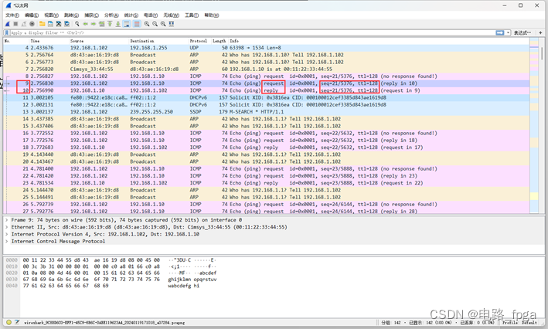Open expert information status icon
Screen dimensions: 548x329
click(x=9, y=322)
